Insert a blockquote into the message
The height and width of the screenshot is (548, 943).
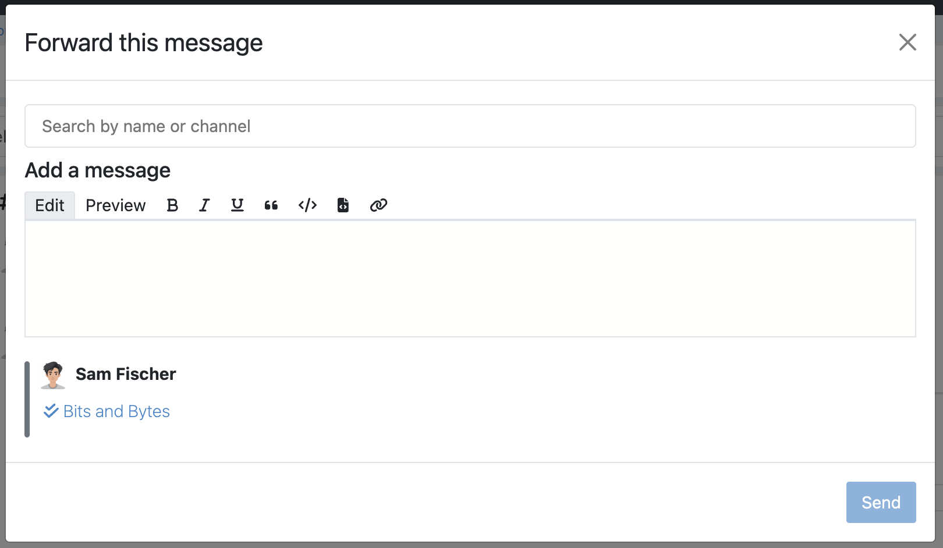click(271, 205)
